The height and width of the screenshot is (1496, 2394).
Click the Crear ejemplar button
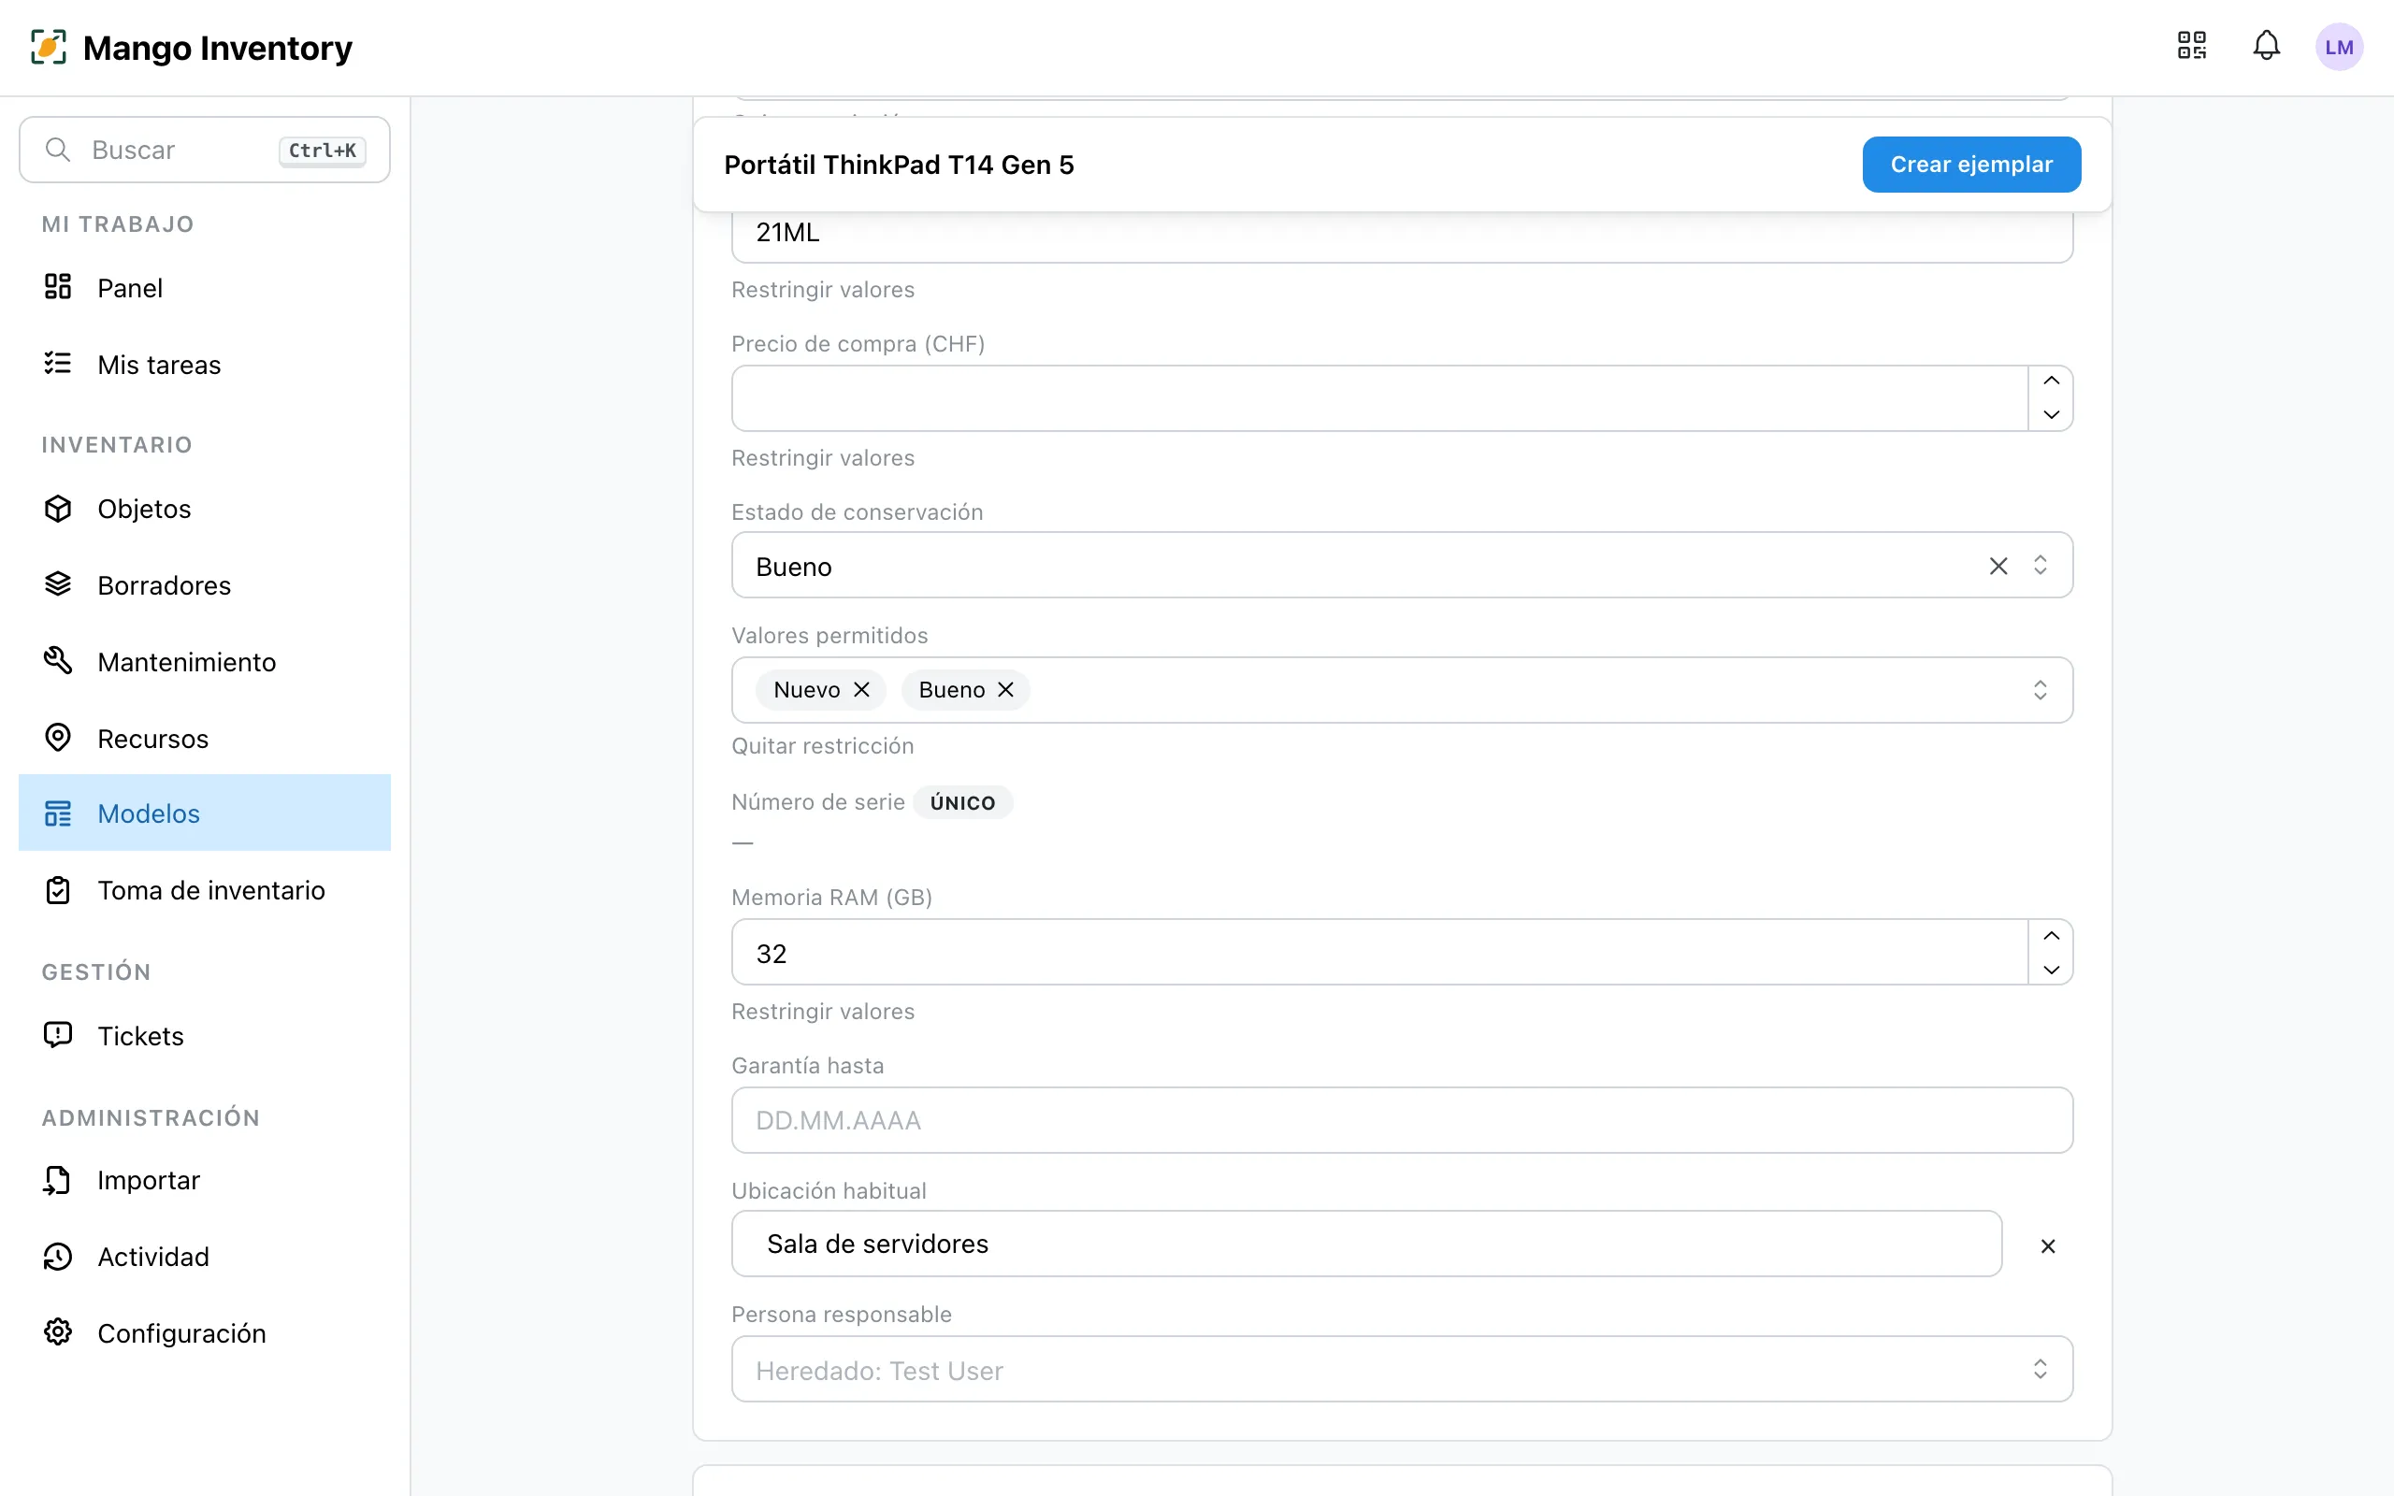1970,165
